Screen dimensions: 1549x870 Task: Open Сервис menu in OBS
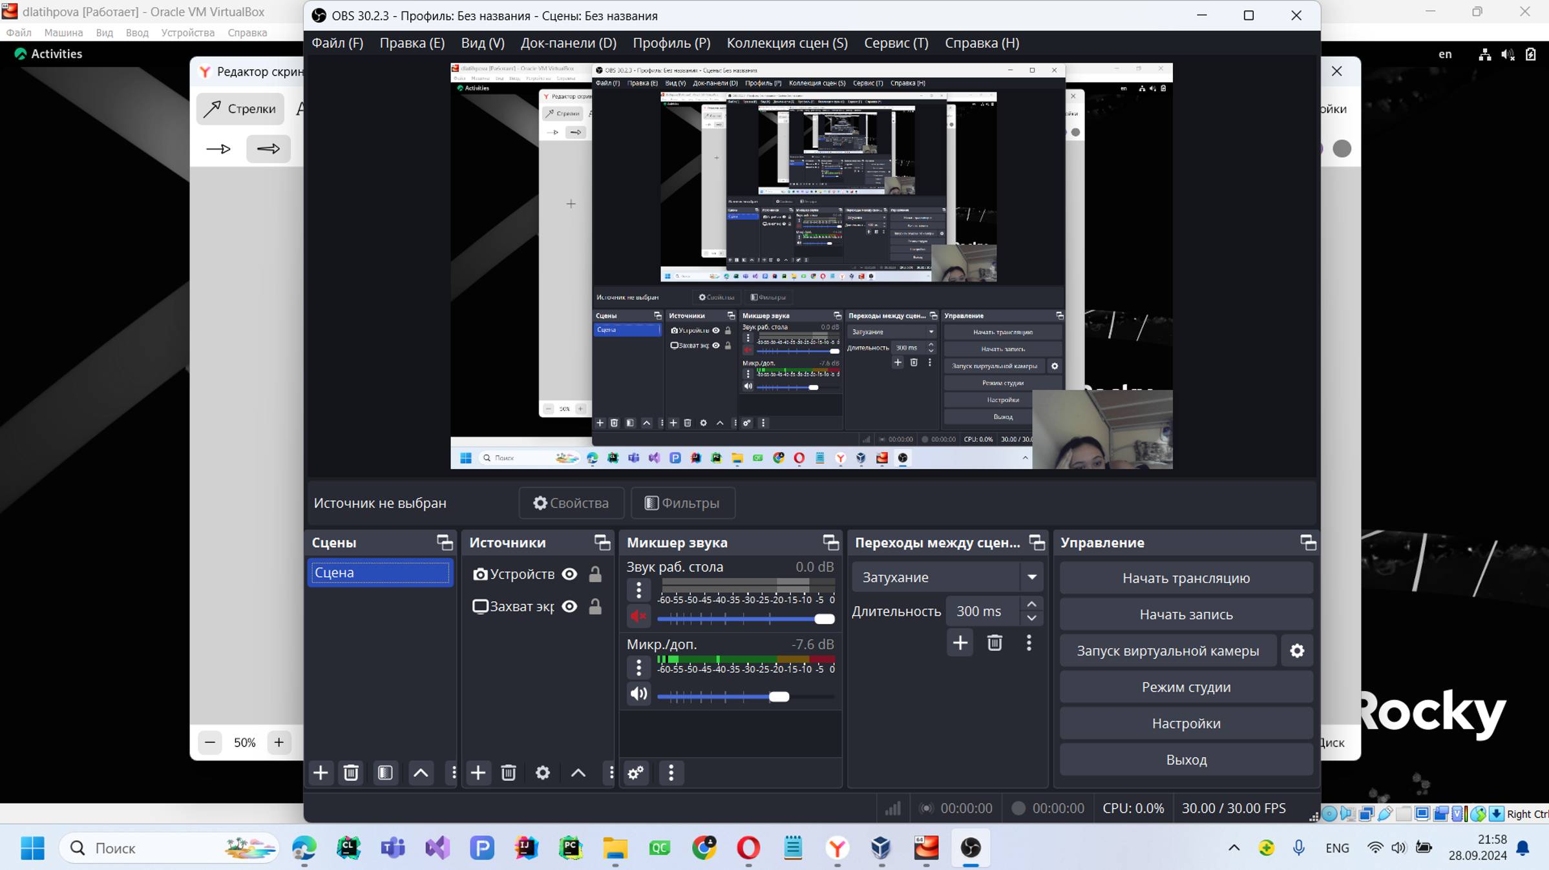coord(896,43)
